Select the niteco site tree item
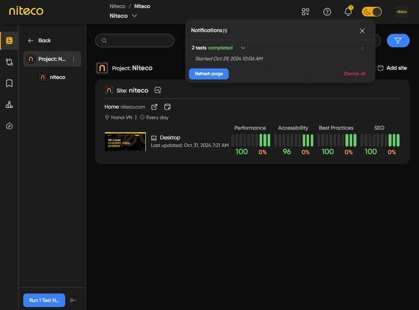Screen dimensions: 419x310 point(52,77)
